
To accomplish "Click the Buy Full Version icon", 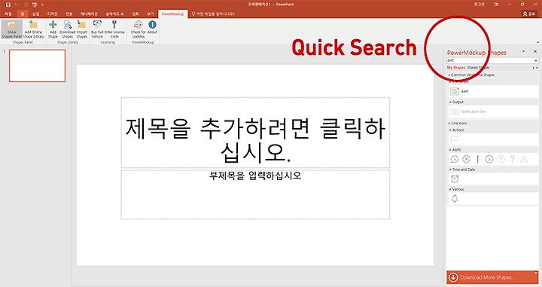I will click(x=97, y=25).
